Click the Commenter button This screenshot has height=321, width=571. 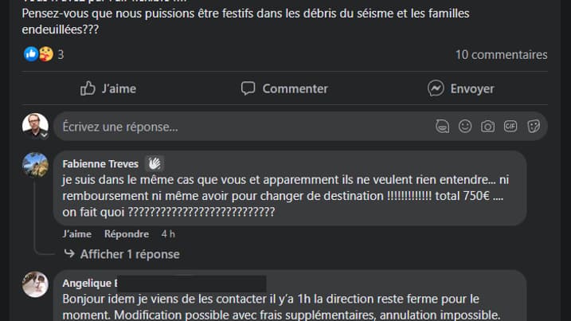(284, 88)
